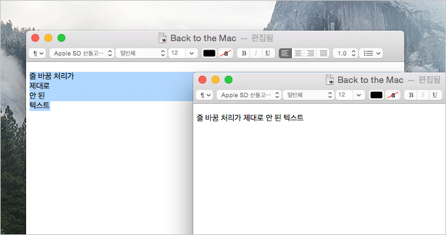The image size is (446, 235).
Task: Open text background color in front window
Action: click(x=393, y=95)
